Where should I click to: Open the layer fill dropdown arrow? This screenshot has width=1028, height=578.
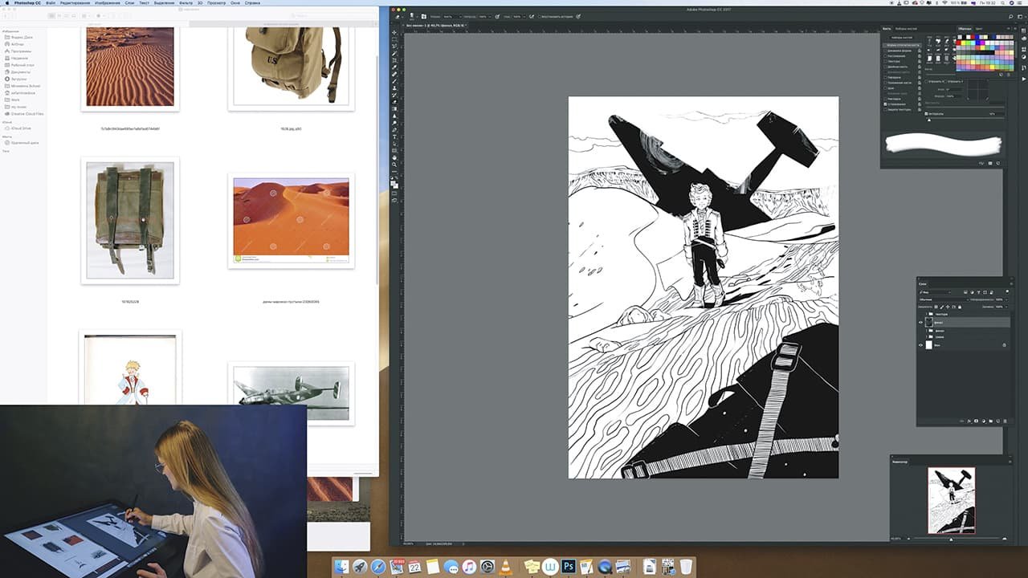click(x=1007, y=307)
